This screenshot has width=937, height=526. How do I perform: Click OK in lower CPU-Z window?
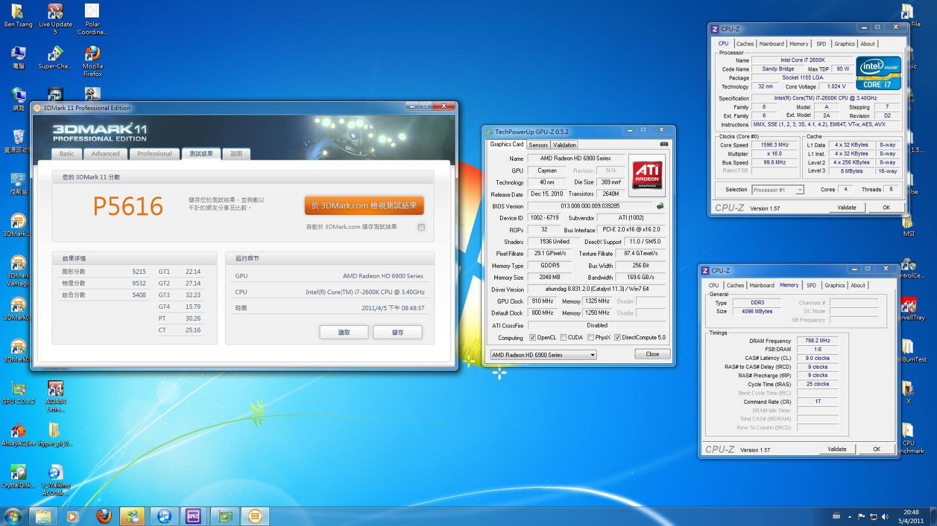click(x=877, y=449)
